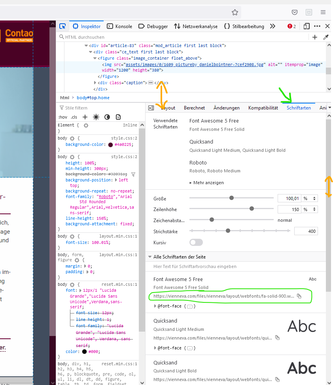The width and height of the screenshot is (333, 385).
Task: Toggle light color scheme simulation sun icon
Action: point(96,117)
